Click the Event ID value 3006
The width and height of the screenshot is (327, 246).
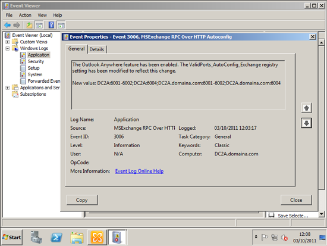119,136
